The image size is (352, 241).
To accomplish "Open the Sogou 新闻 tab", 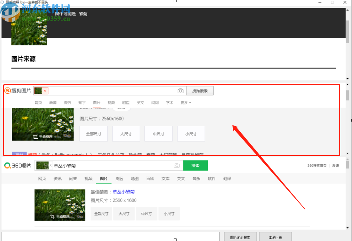I will [53, 103].
